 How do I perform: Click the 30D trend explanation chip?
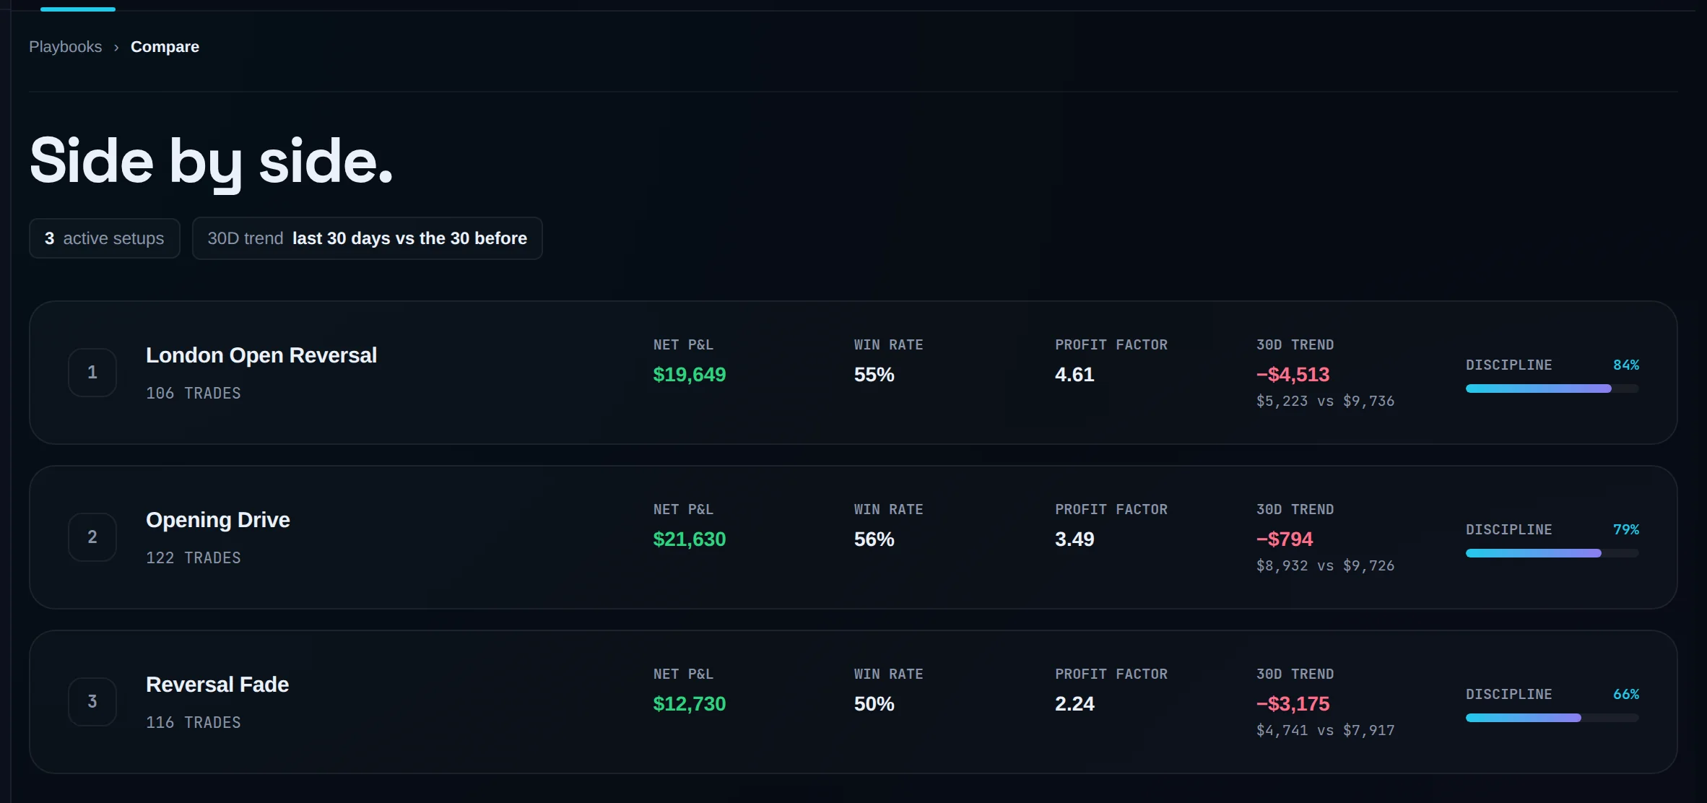(x=367, y=238)
